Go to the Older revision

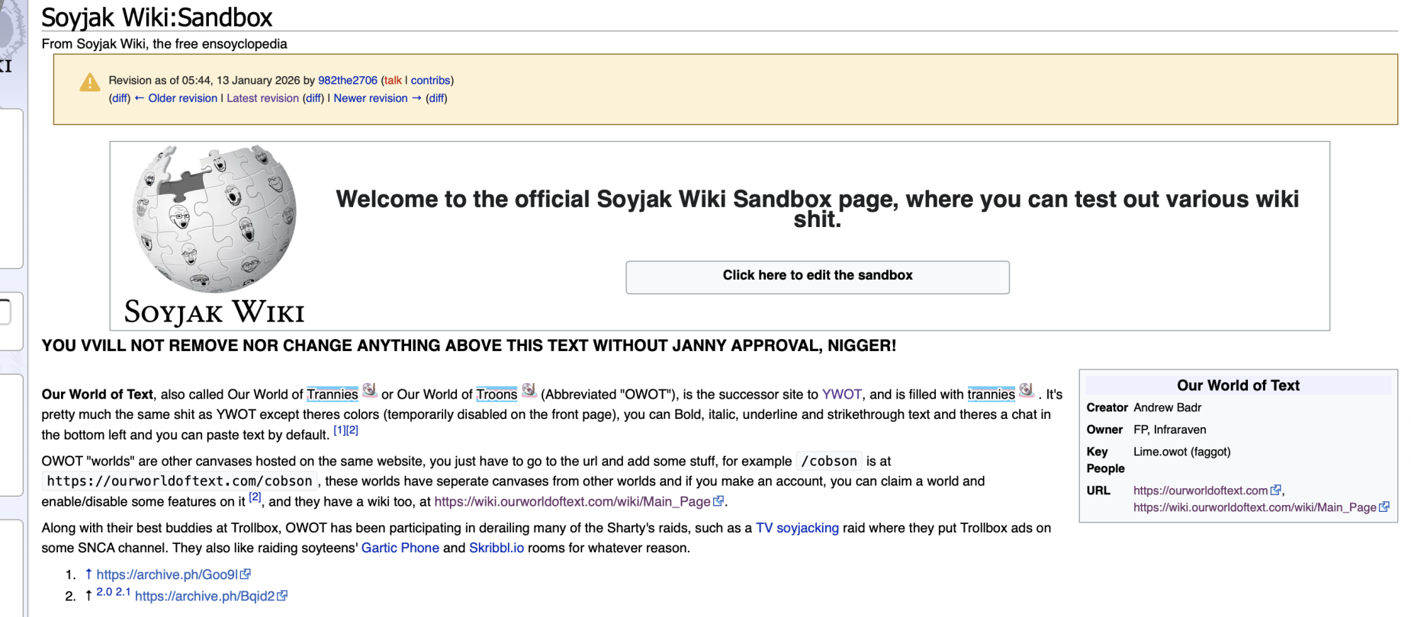pos(182,98)
